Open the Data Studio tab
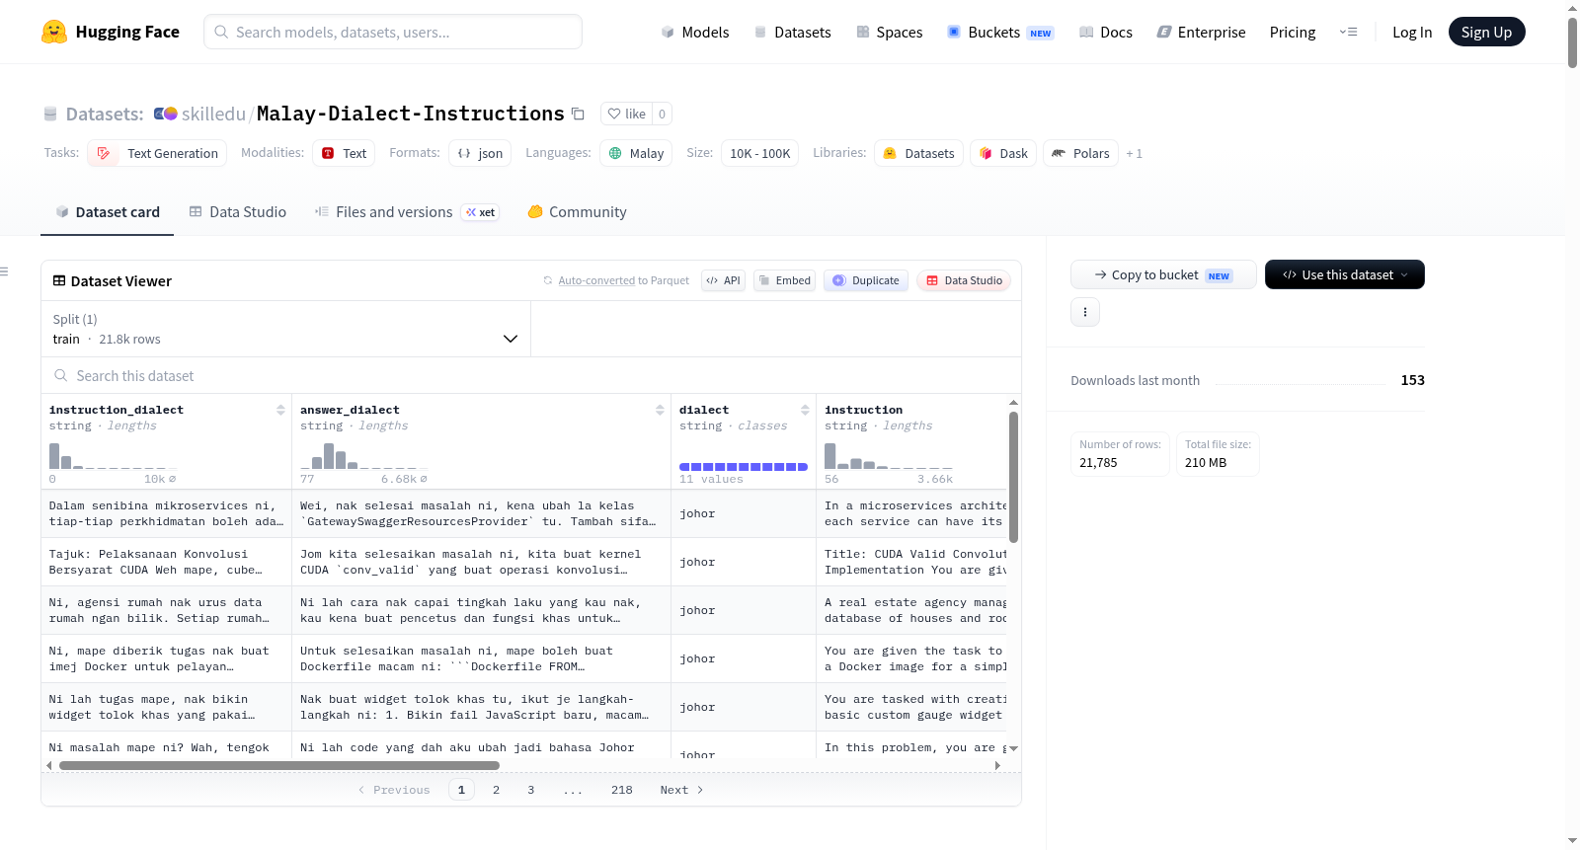Viewport: 1580px width, 850px height. [238, 211]
